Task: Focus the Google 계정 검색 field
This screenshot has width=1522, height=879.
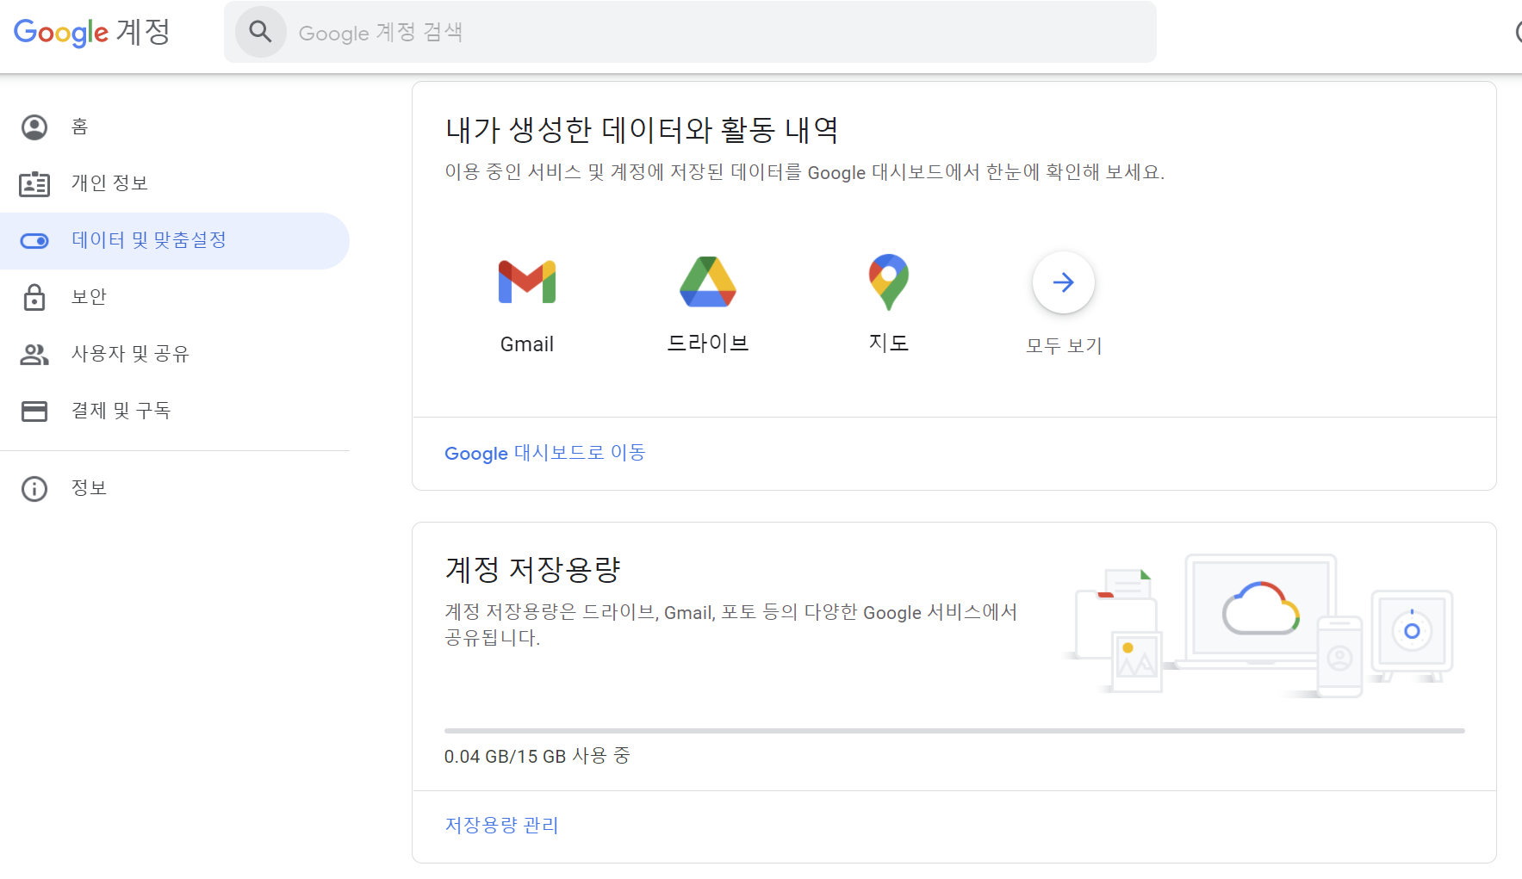Action: (x=690, y=32)
